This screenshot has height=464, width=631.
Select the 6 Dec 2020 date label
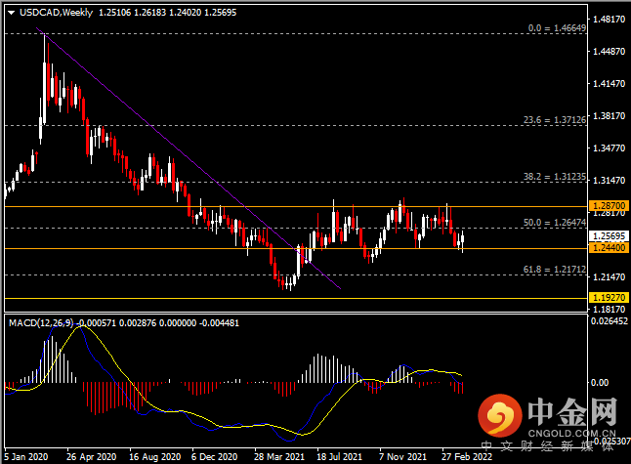215,457
